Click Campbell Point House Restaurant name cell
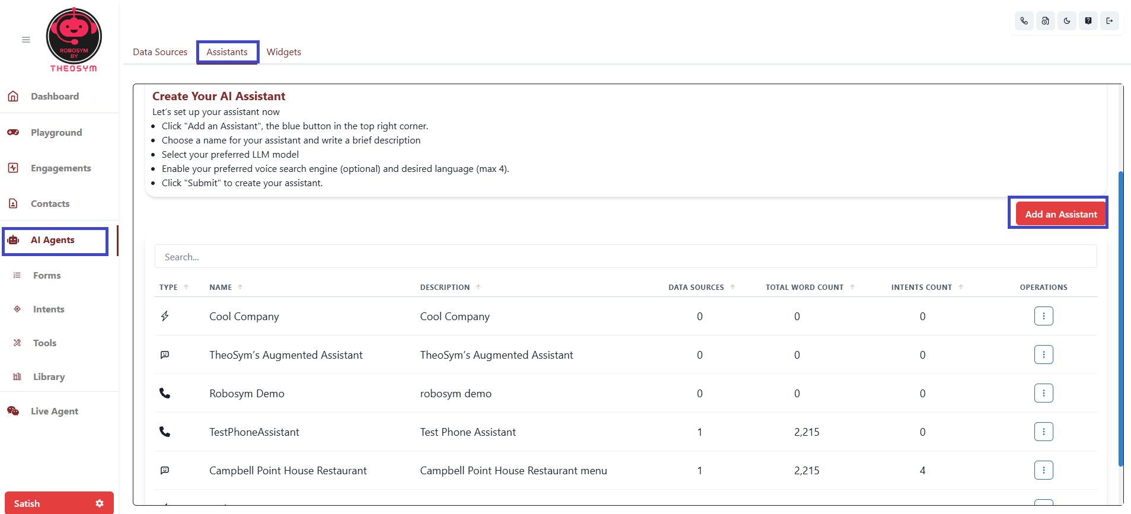1131x514 pixels. pyautogui.click(x=288, y=471)
